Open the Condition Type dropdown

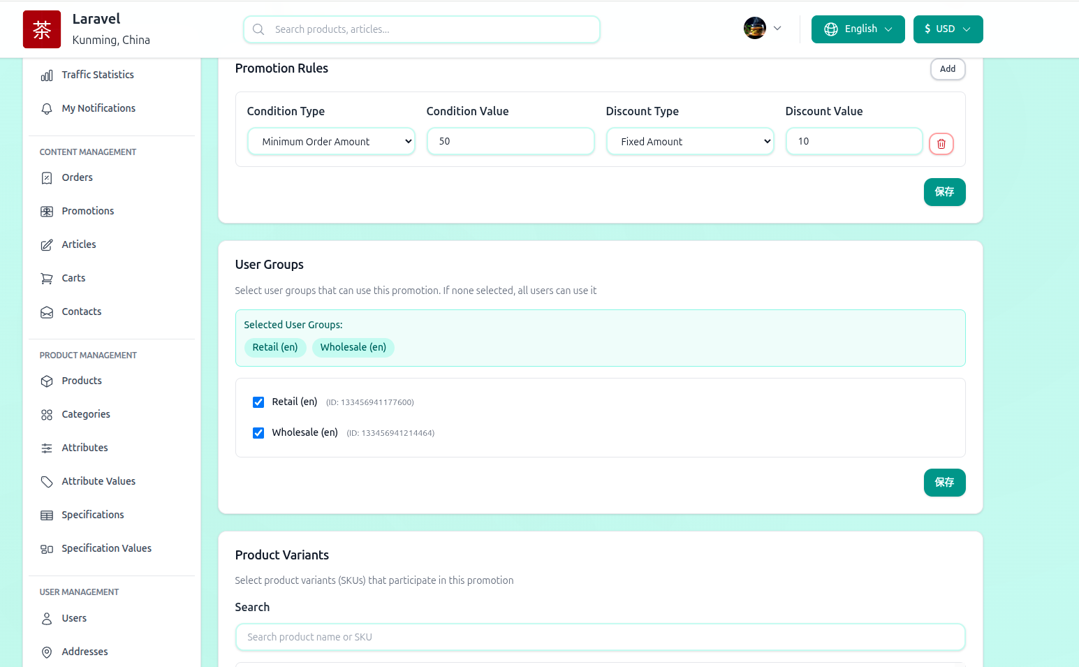tap(331, 142)
